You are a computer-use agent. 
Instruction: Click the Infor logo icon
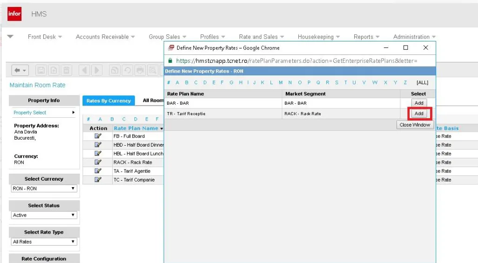tap(14, 13)
